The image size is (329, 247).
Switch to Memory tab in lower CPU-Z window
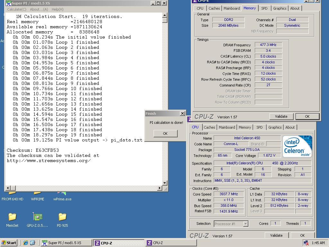pos(245,127)
